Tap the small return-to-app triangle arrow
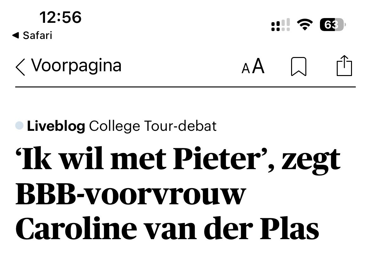The width and height of the screenshot is (371, 261). click(x=15, y=35)
